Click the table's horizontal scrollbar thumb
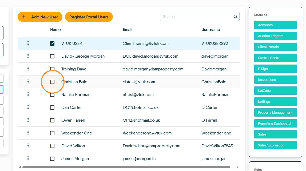The image size is (306, 171). click(x=126, y=167)
